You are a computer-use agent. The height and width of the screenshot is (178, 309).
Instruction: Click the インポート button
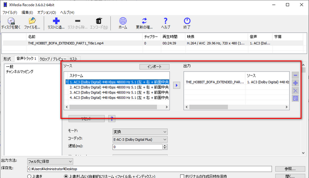(154, 67)
